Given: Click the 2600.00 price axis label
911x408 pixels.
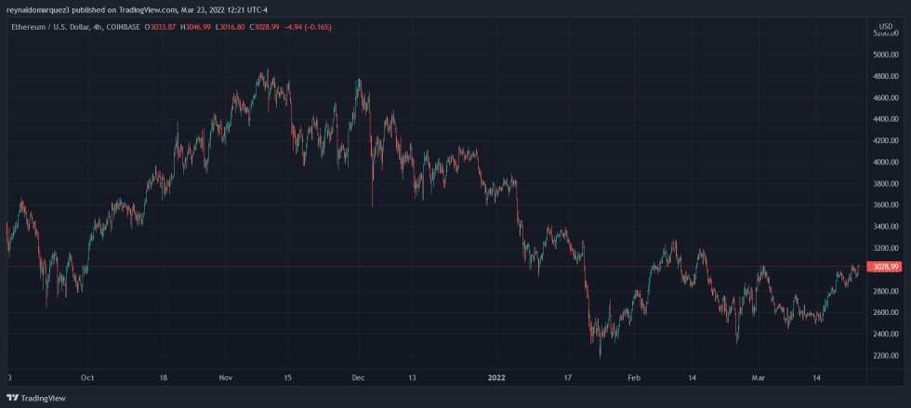Looking at the screenshot, I should click(x=886, y=312).
